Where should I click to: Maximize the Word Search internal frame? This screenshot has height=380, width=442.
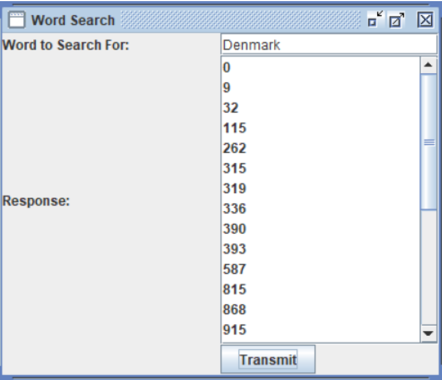click(397, 19)
